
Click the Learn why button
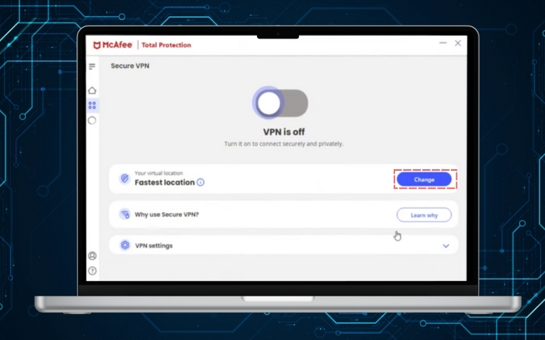[424, 215]
